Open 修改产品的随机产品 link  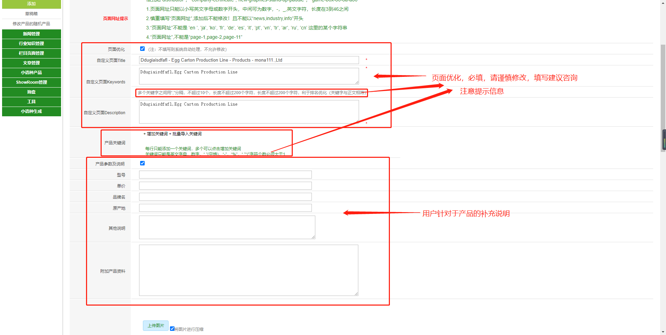32,24
